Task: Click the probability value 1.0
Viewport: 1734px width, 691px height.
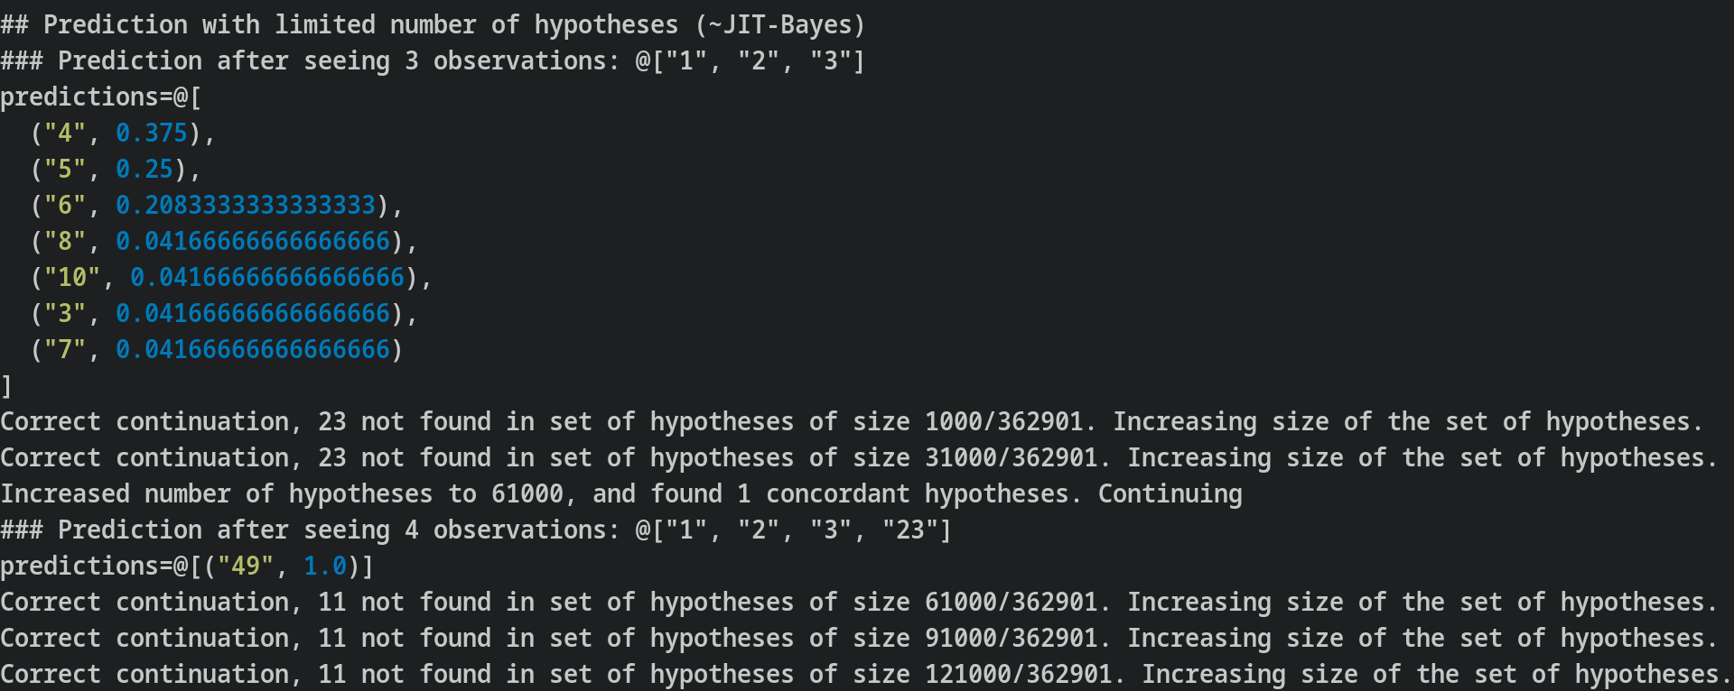Action: point(325,566)
